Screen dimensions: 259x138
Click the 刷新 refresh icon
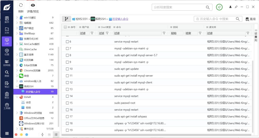pyautogui.click(x=21, y=5)
